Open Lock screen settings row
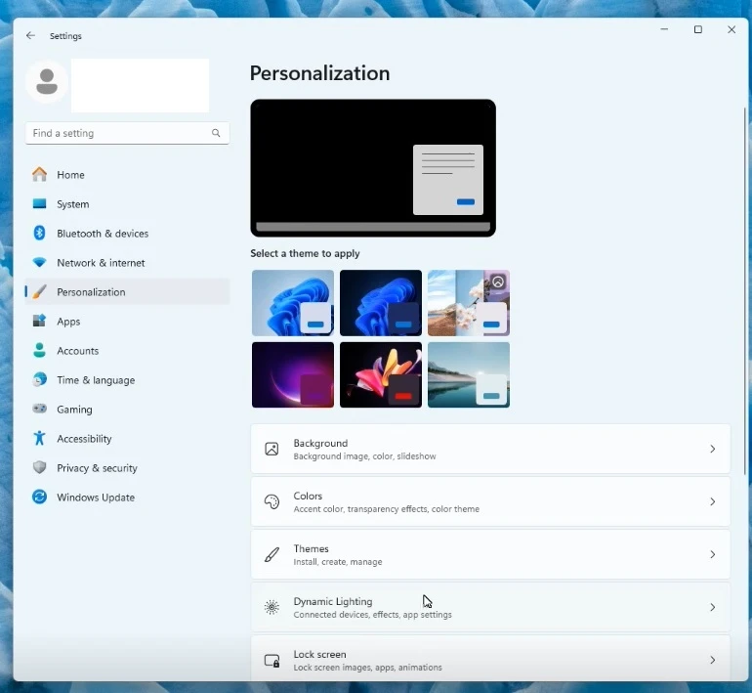 tap(489, 661)
